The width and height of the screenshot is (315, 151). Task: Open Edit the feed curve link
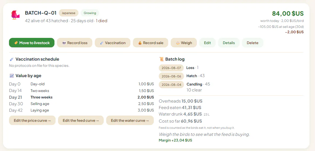[x=81, y=120]
